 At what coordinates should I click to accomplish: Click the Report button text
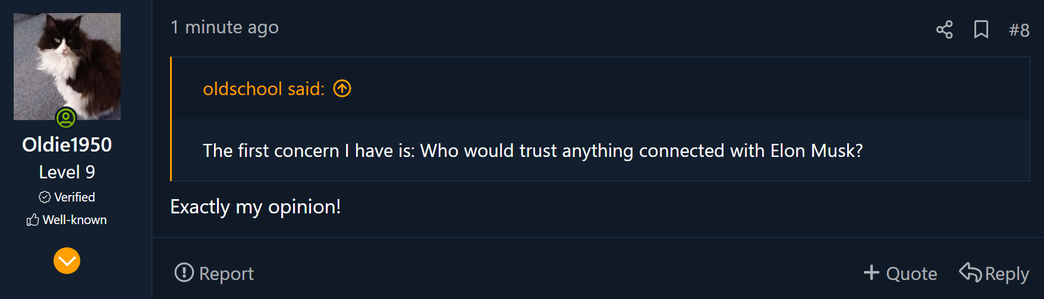coord(226,273)
